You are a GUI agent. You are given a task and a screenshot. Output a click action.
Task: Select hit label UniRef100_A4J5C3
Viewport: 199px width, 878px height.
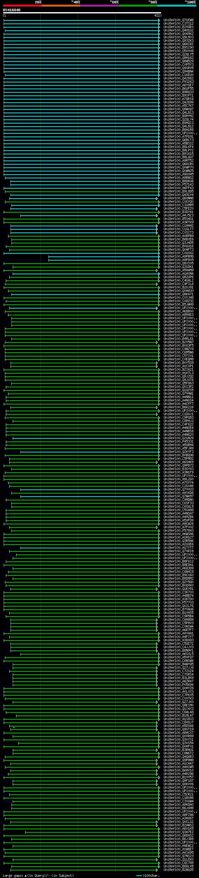point(178,216)
